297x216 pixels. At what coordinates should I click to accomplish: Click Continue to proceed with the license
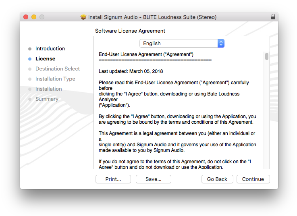pos(253,179)
